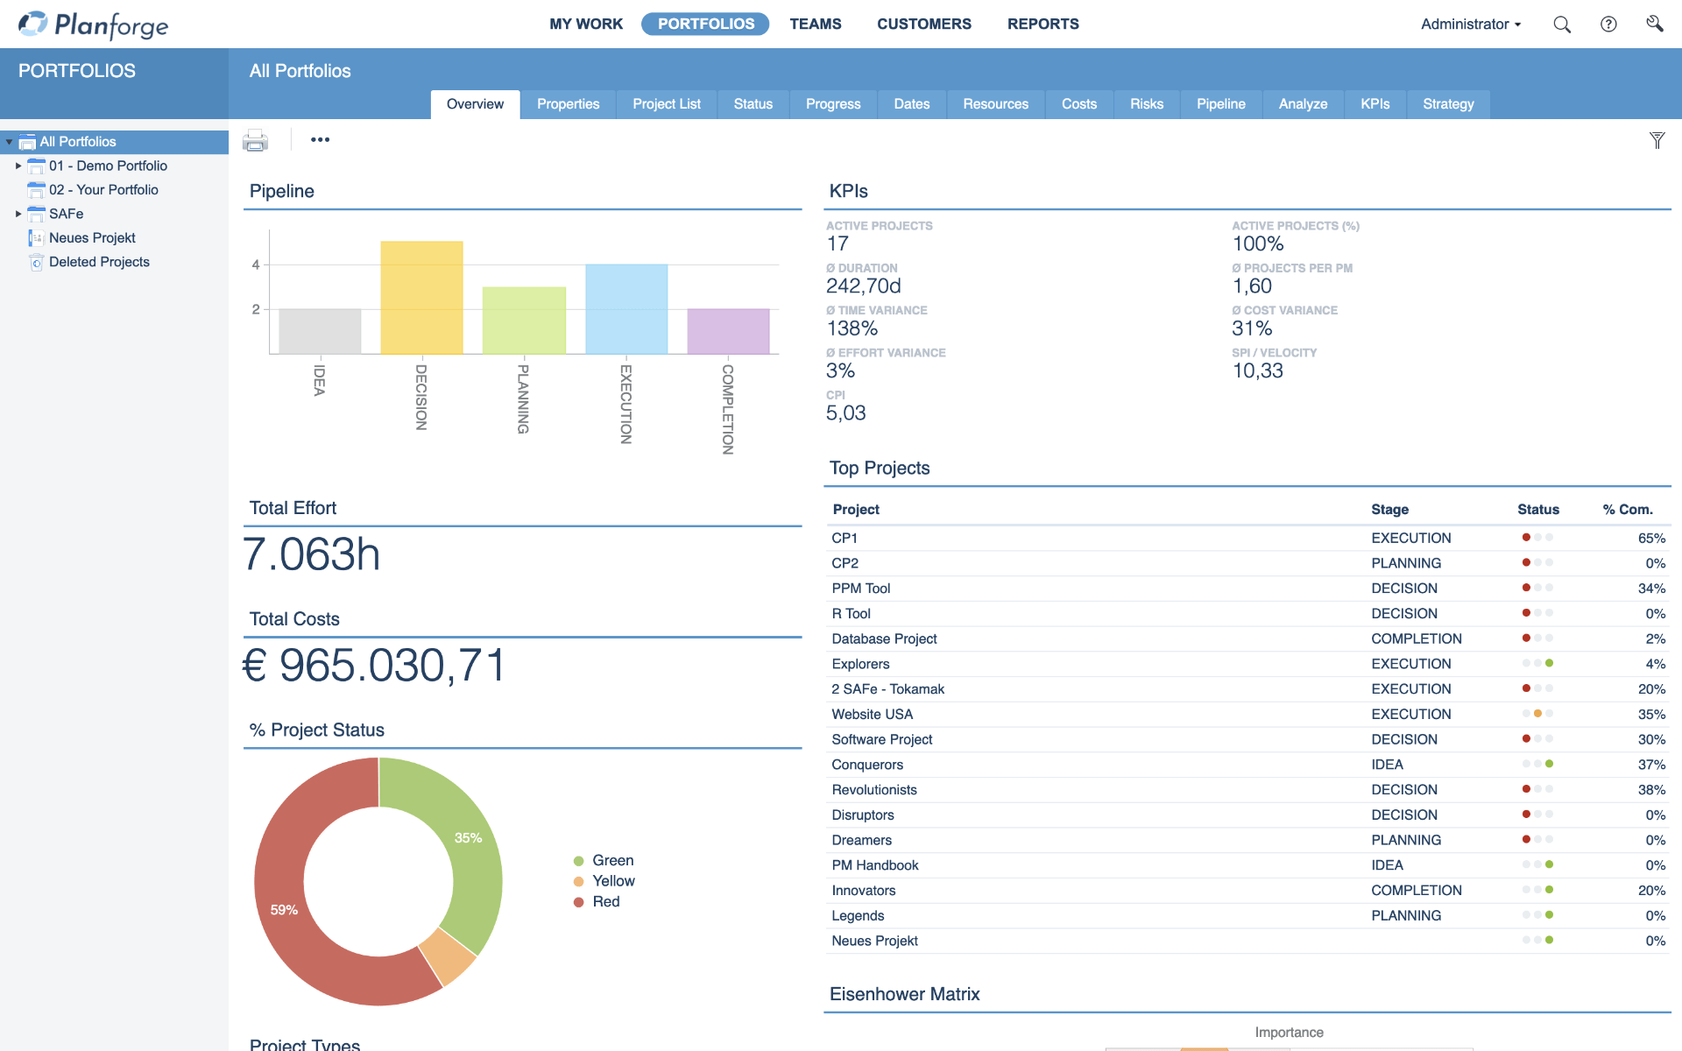Toggle red status indicator on CP2
Viewport: 1682px width, 1051px height.
click(1526, 561)
